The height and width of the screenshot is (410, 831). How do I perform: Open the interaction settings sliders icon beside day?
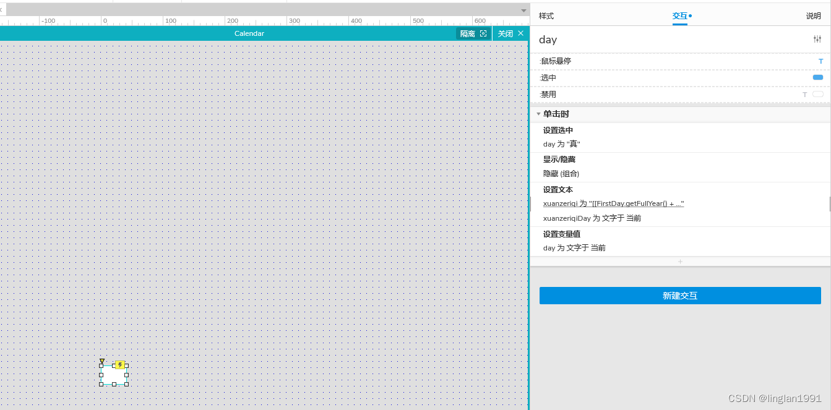point(817,38)
